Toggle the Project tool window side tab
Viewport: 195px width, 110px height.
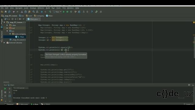point(2,24)
